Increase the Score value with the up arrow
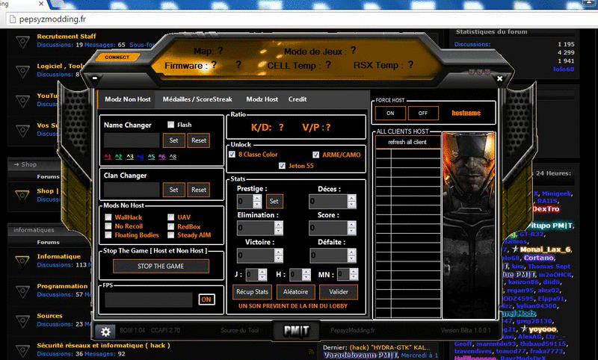598x360 pixels. pyautogui.click(x=351, y=225)
